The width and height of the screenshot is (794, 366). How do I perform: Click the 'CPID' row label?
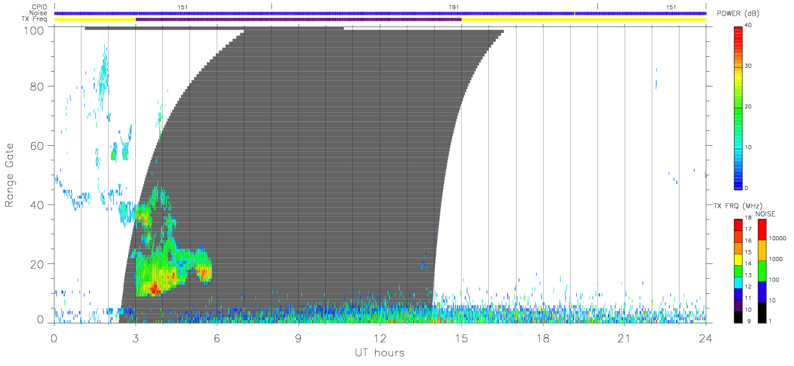[x=39, y=7]
